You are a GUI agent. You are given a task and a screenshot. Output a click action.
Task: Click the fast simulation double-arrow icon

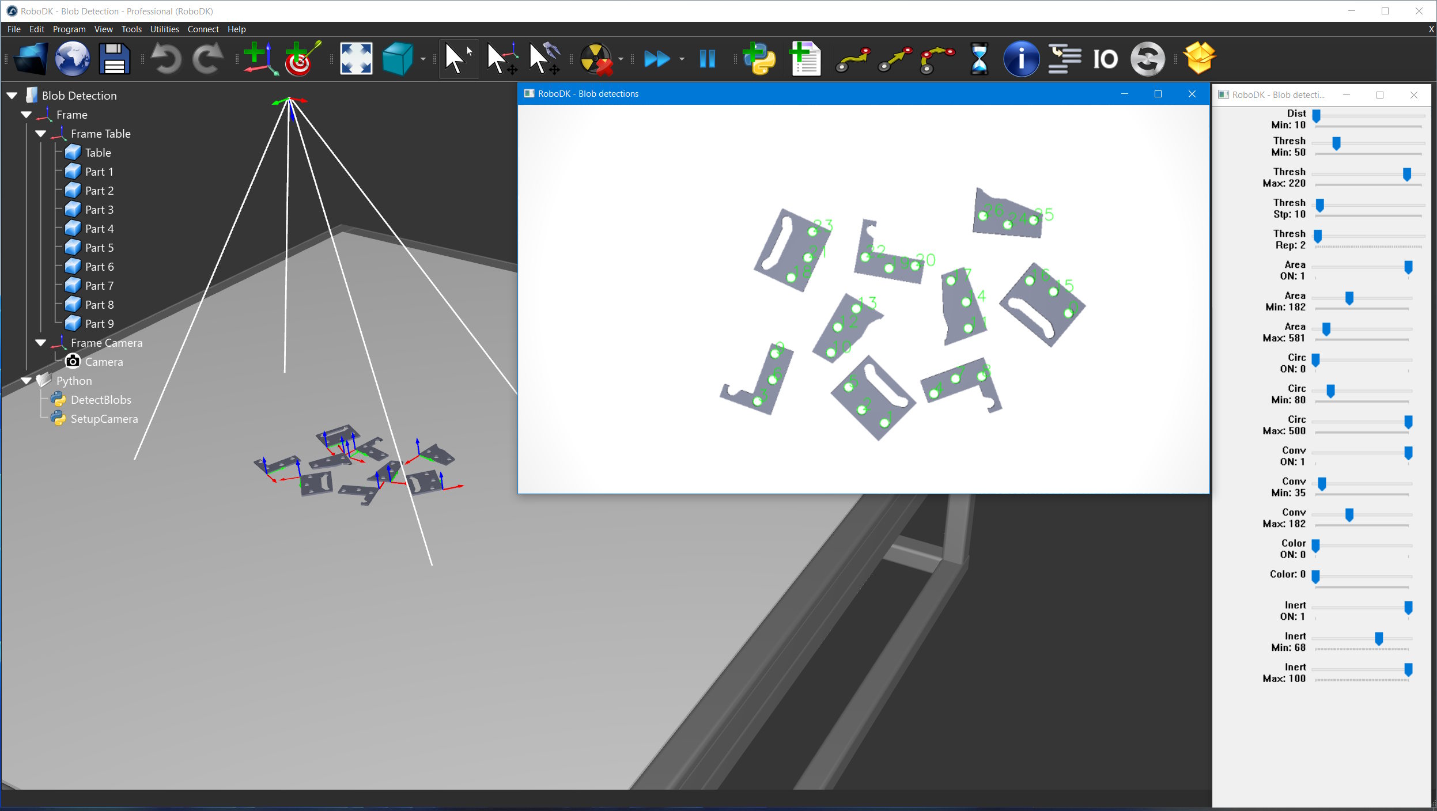[x=657, y=59]
